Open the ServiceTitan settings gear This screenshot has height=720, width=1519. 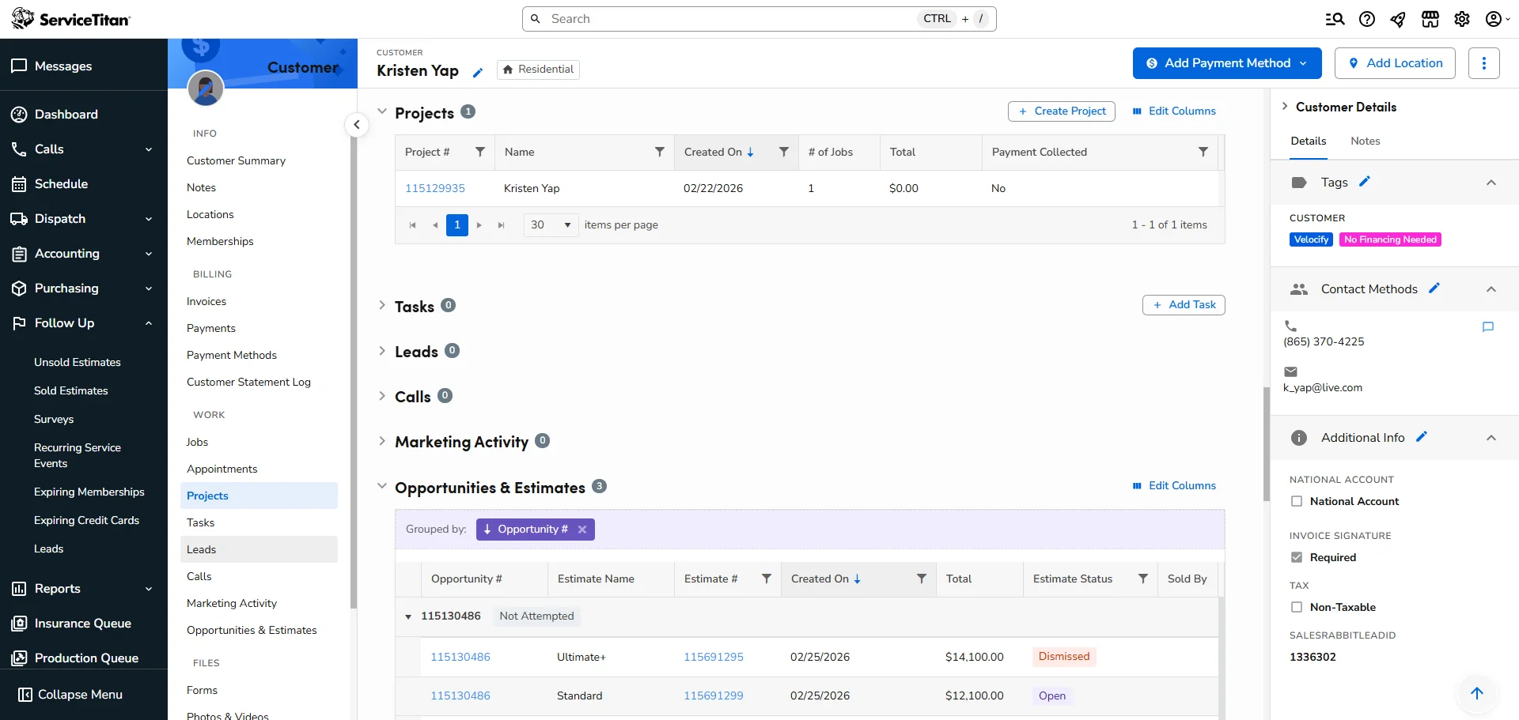[x=1462, y=18]
